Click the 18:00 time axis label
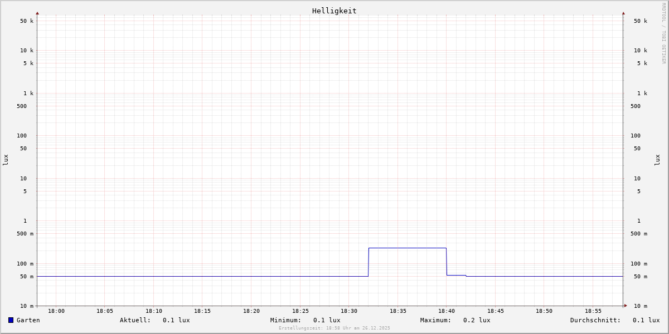 coord(56,311)
